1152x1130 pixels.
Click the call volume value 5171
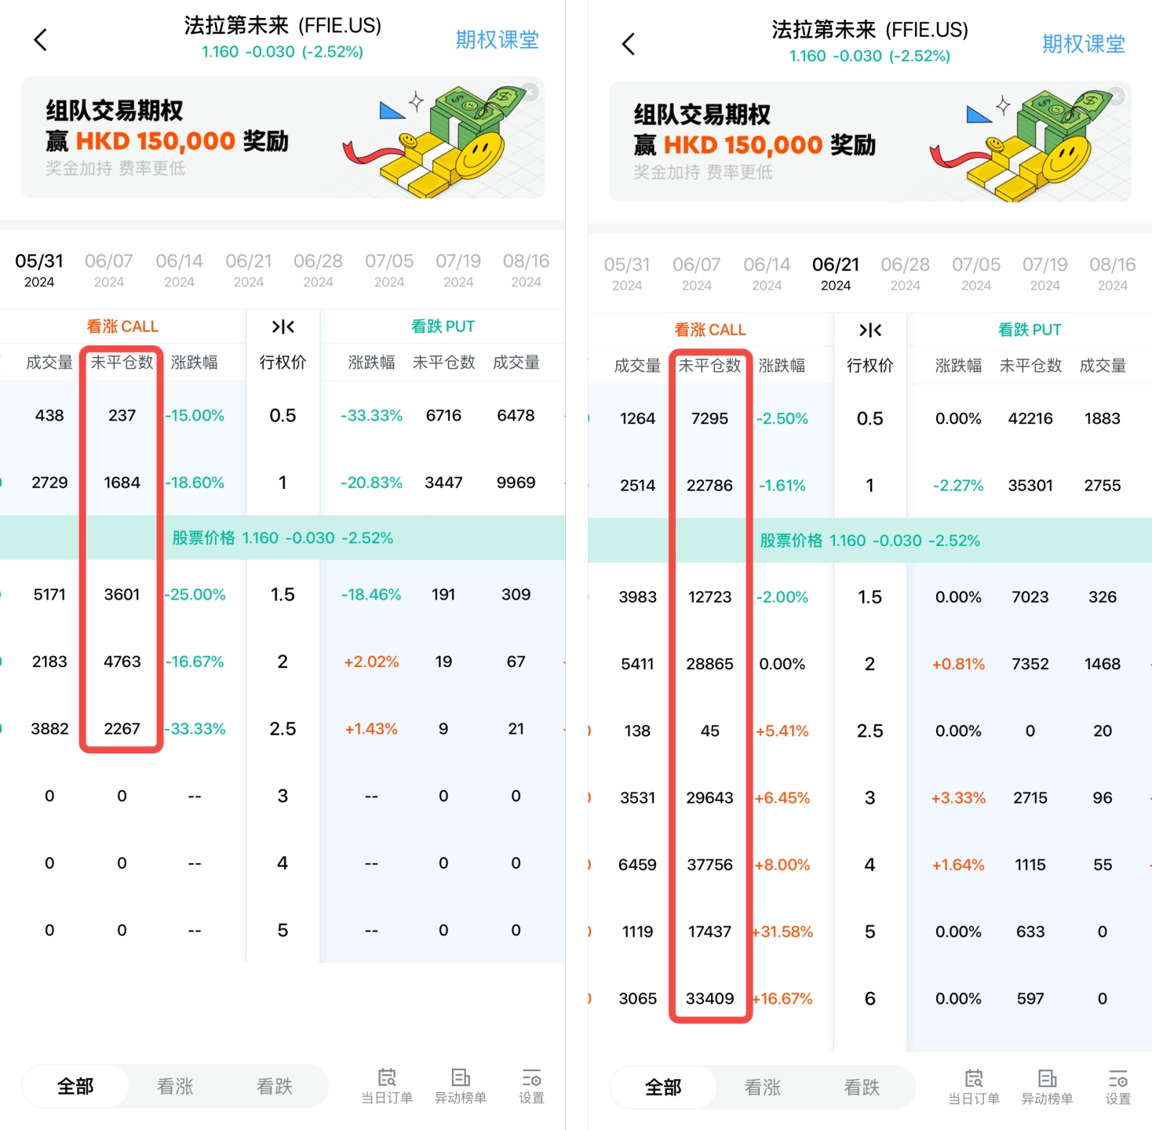(49, 595)
